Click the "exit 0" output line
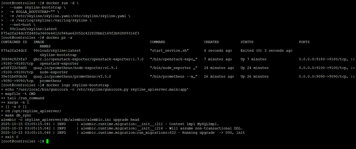356x149 pixels. point(10,137)
